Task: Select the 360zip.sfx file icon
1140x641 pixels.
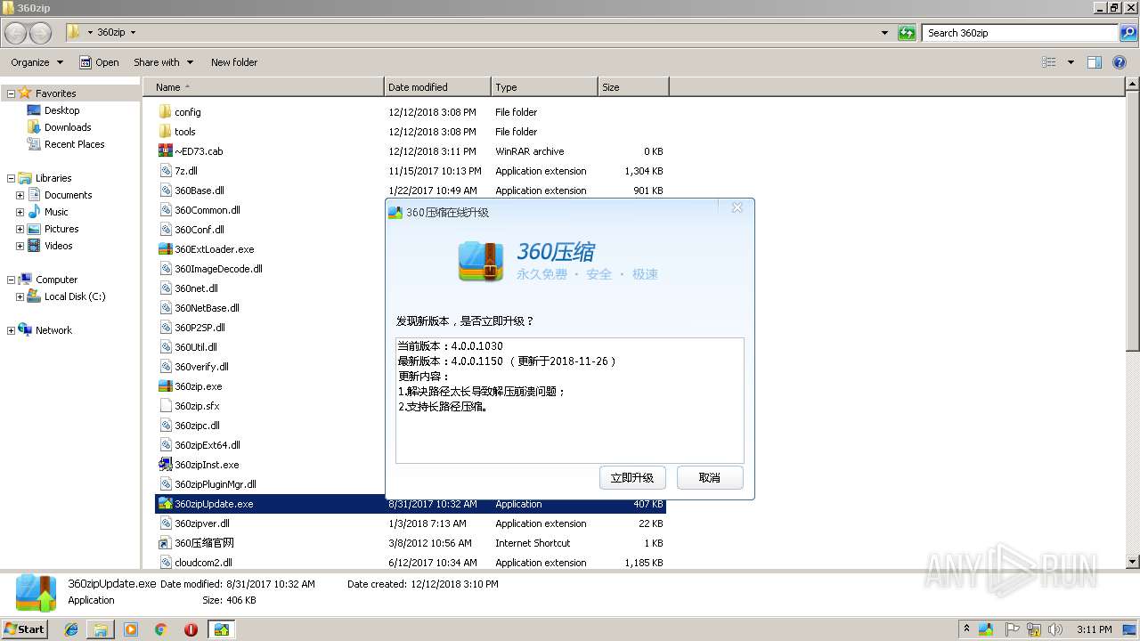Action: coord(165,406)
